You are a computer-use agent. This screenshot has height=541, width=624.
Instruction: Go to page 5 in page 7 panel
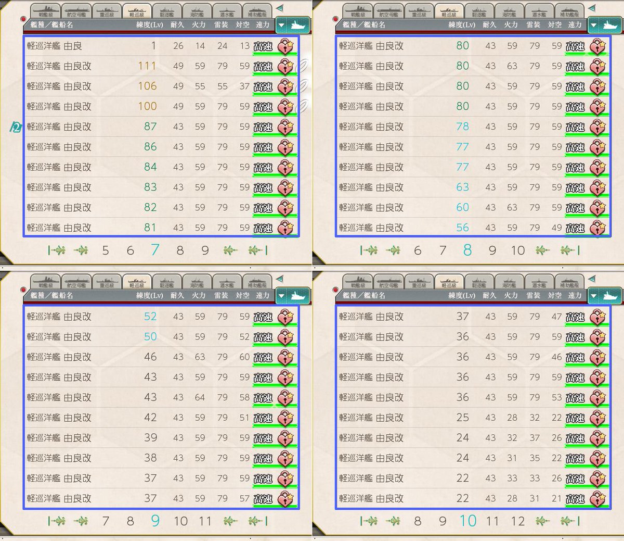pyautogui.click(x=106, y=251)
